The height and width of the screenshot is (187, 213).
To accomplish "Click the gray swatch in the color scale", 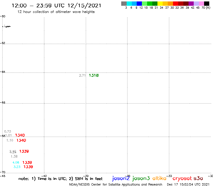I will pyautogui.click(x=124, y=4).
